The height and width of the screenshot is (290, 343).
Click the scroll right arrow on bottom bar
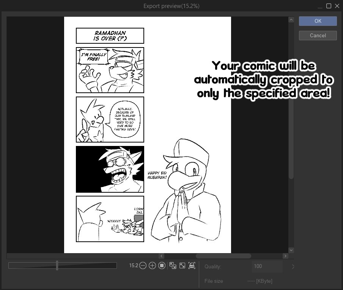286,256
